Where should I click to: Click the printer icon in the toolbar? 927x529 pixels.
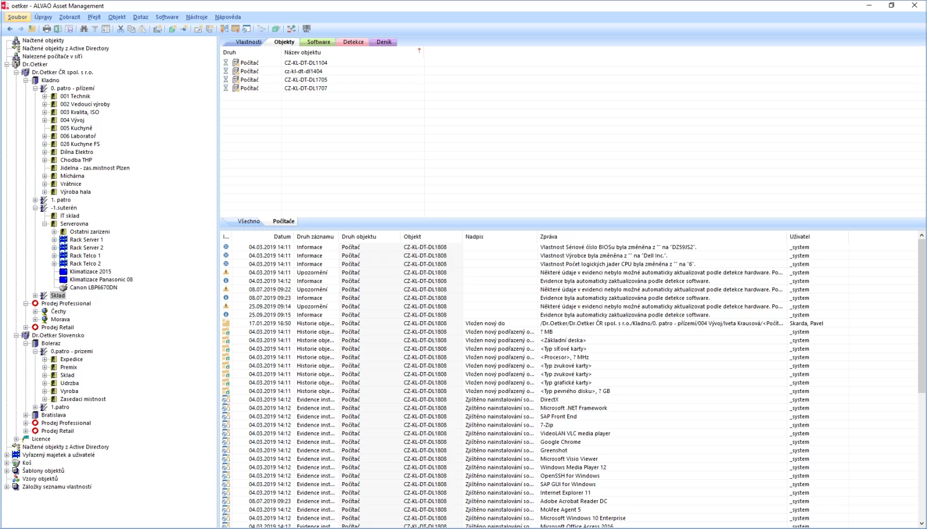coord(47,28)
